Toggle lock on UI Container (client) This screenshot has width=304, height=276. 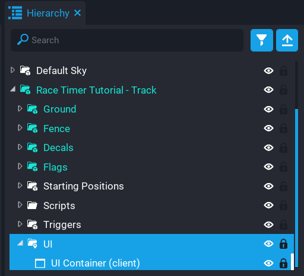tap(283, 263)
